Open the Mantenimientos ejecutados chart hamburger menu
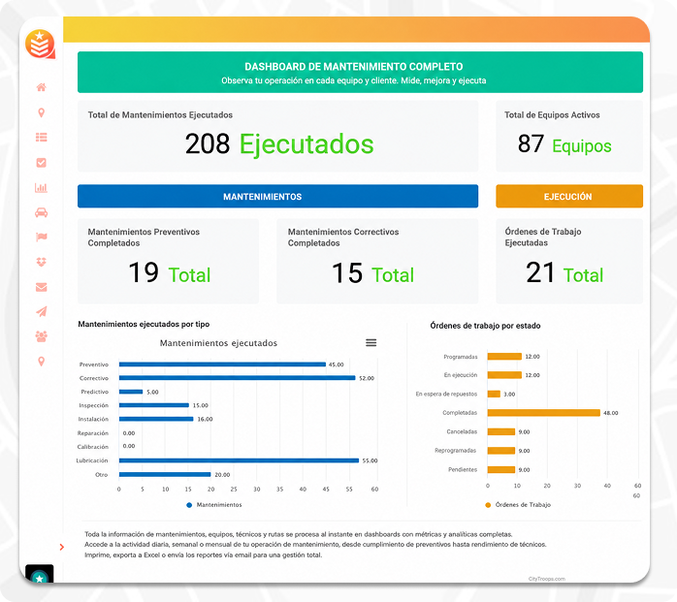Image resolution: width=677 pixels, height=602 pixels. (371, 342)
